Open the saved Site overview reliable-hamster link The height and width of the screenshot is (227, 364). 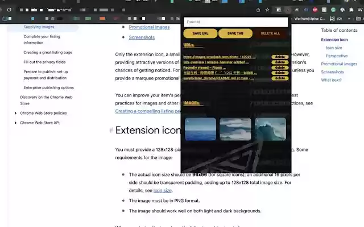pos(216,62)
